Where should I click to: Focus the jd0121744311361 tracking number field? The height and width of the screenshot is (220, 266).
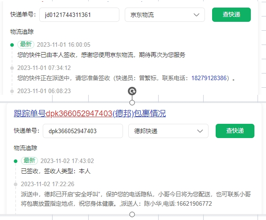(79, 15)
